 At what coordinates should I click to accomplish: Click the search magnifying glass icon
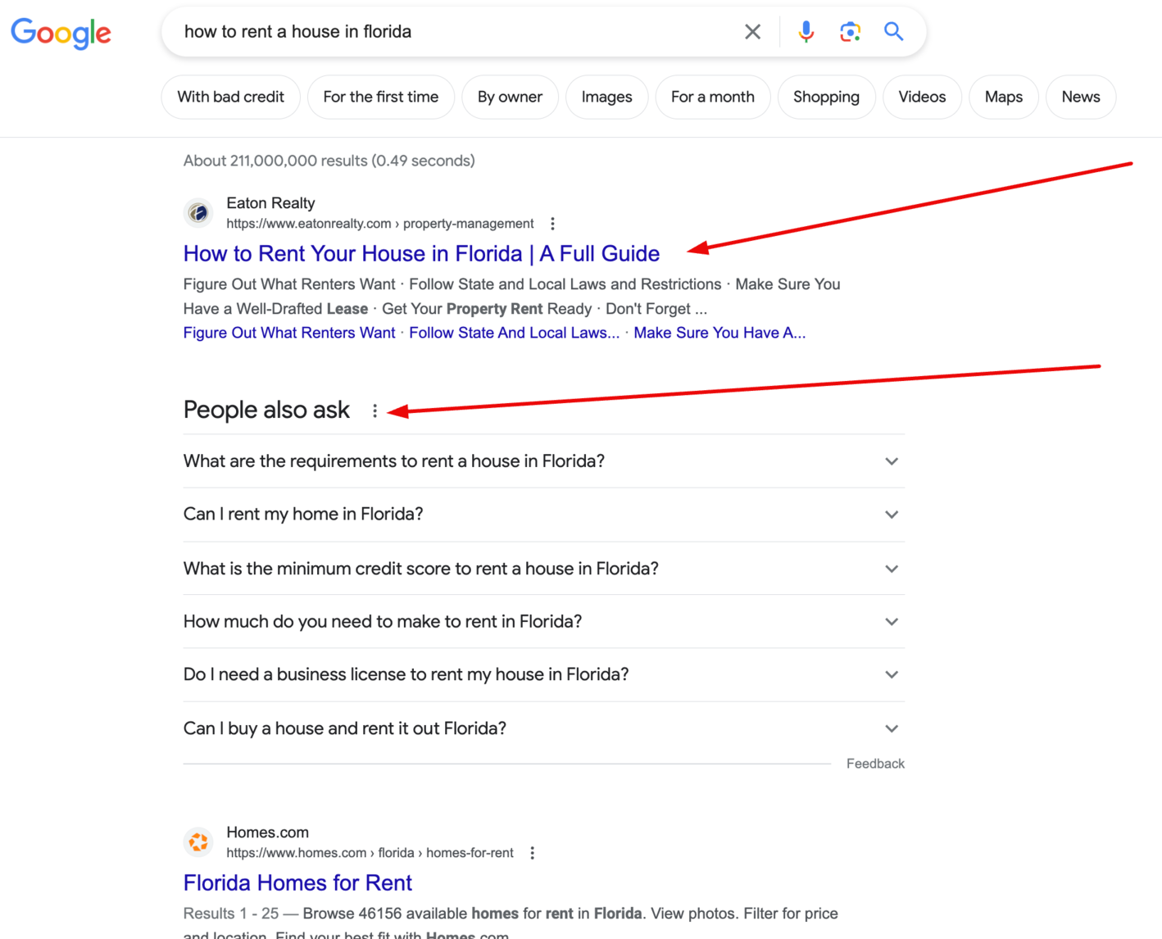tap(893, 31)
